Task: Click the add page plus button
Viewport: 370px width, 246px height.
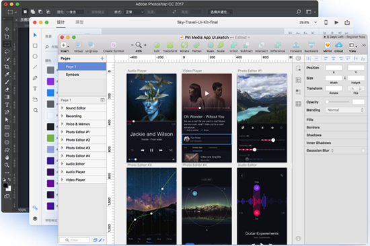Action: tap(102, 58)
